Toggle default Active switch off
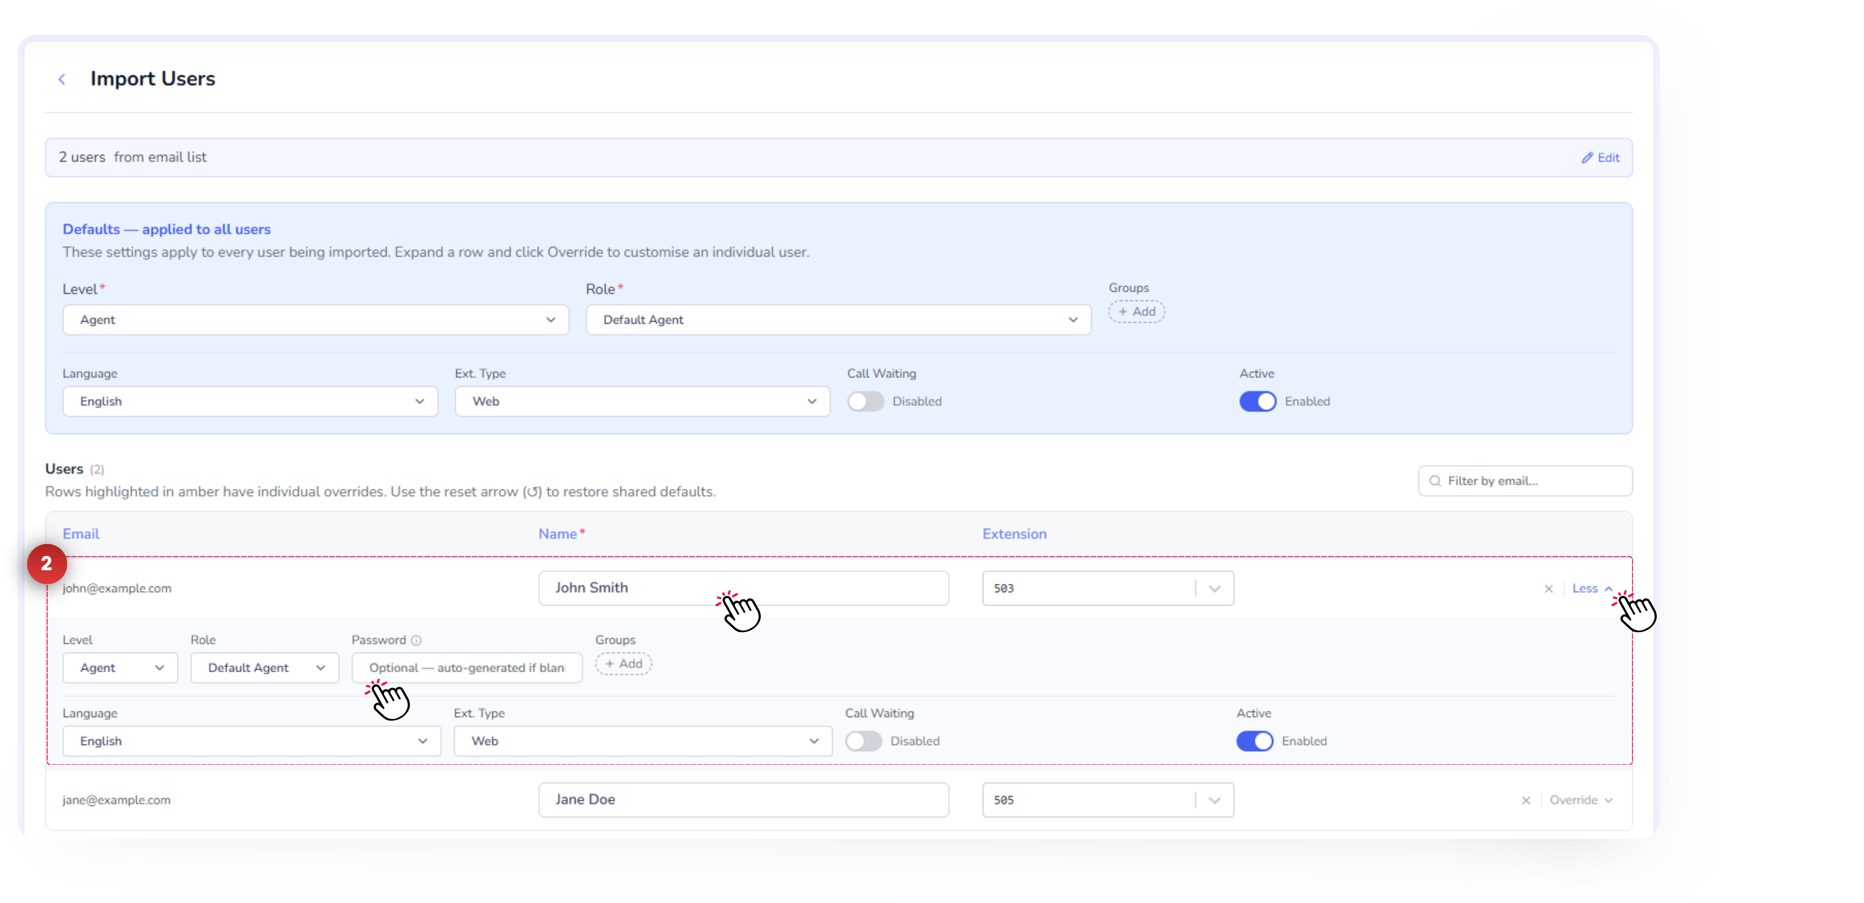Screen dimensions: 1864x903 (x=1258, y=401)
